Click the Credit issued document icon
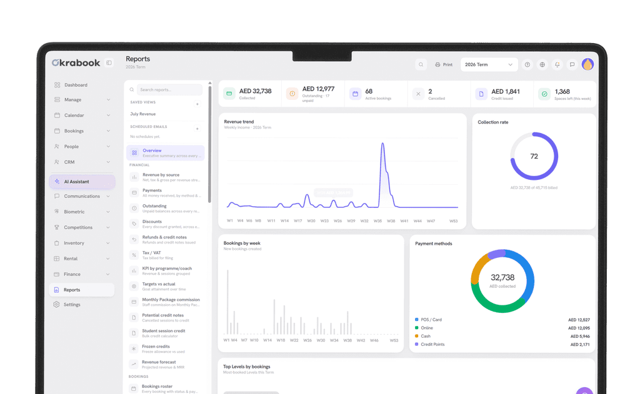The height and width of the screenshot is (394, 640). point(481,94)
